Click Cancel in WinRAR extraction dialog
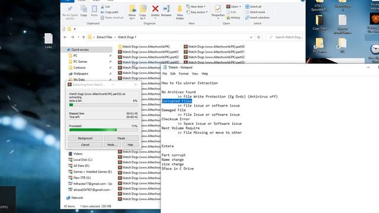This screenshot has height=213, width=379. click(85, 144)
